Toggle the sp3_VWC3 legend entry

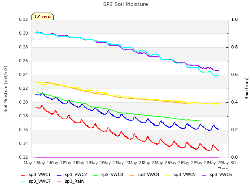(x=108, y=175)
